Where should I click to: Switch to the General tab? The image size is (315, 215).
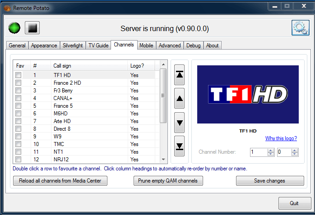click(17, 46)
